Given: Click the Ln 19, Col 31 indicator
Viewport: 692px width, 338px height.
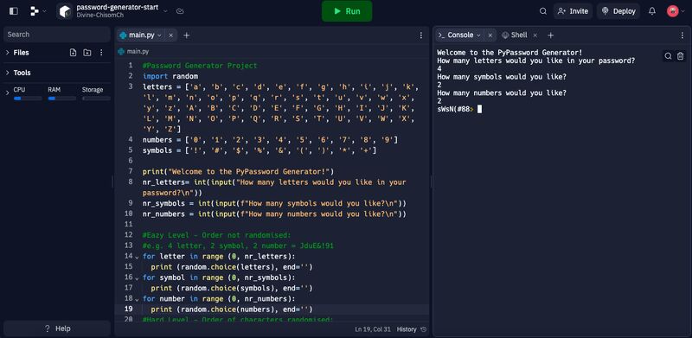Looking at the screenshot, I should point(374,329).
